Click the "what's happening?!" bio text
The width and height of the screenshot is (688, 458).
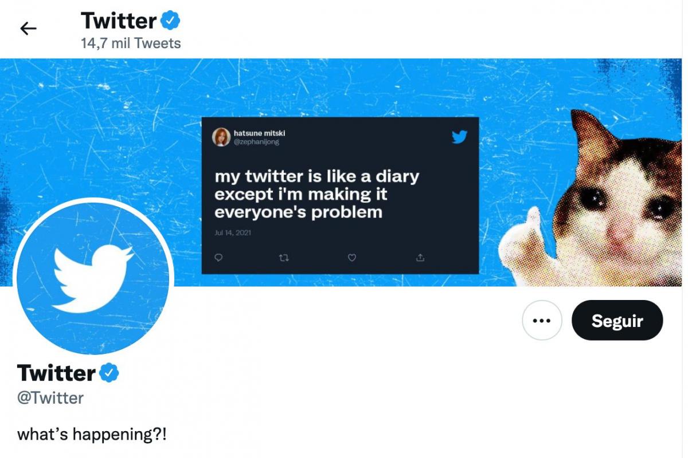coord(92,434)
